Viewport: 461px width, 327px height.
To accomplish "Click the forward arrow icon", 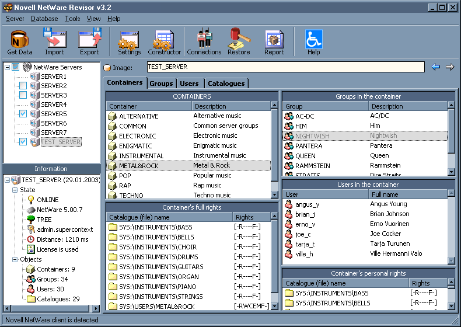I will pos(450,67).
